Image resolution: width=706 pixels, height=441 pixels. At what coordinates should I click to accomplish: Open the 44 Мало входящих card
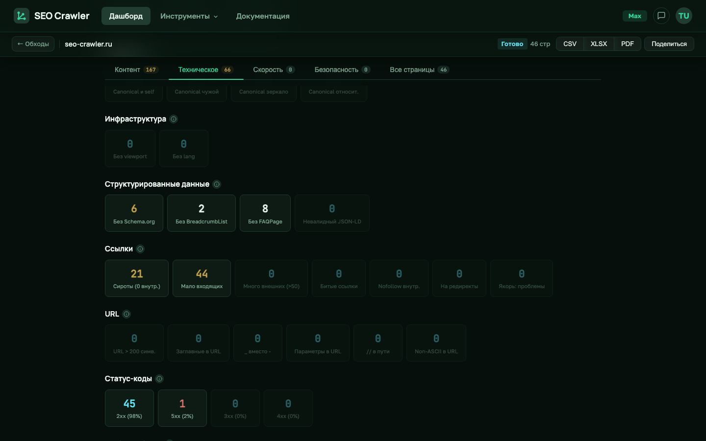coord(202,278)
